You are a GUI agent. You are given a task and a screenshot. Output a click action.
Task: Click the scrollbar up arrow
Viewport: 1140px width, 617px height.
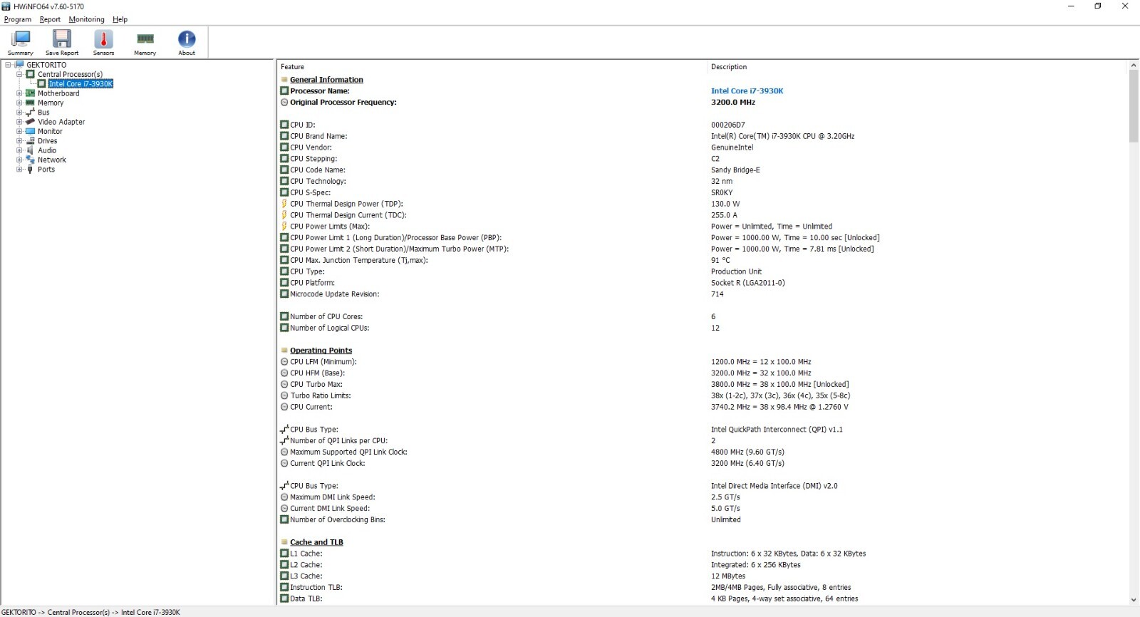tap(1134, 66)
